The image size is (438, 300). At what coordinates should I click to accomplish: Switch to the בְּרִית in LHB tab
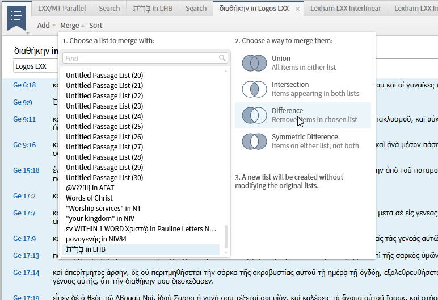(153, 9)
